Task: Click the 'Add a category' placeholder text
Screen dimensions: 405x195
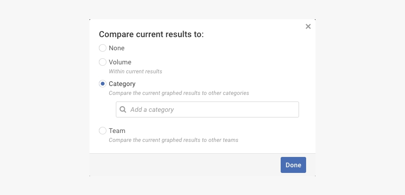Action: [x=152, y=109]
